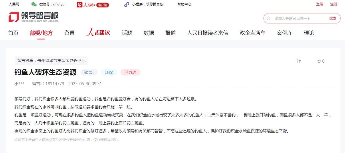Click the mini-program icon beside 领导留言板

point(126,4)
